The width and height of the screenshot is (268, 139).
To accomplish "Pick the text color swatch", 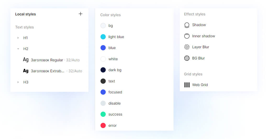I will [x=103, y=81].
